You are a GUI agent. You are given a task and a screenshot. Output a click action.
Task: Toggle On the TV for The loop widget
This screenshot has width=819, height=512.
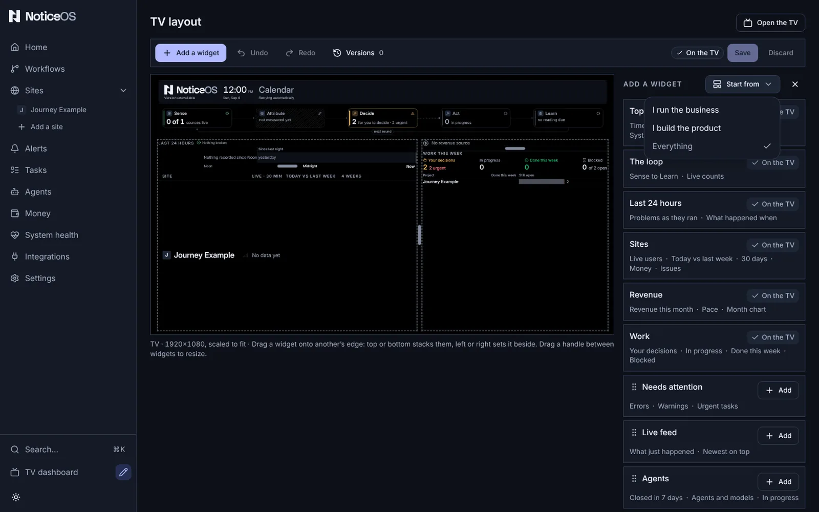773,162
